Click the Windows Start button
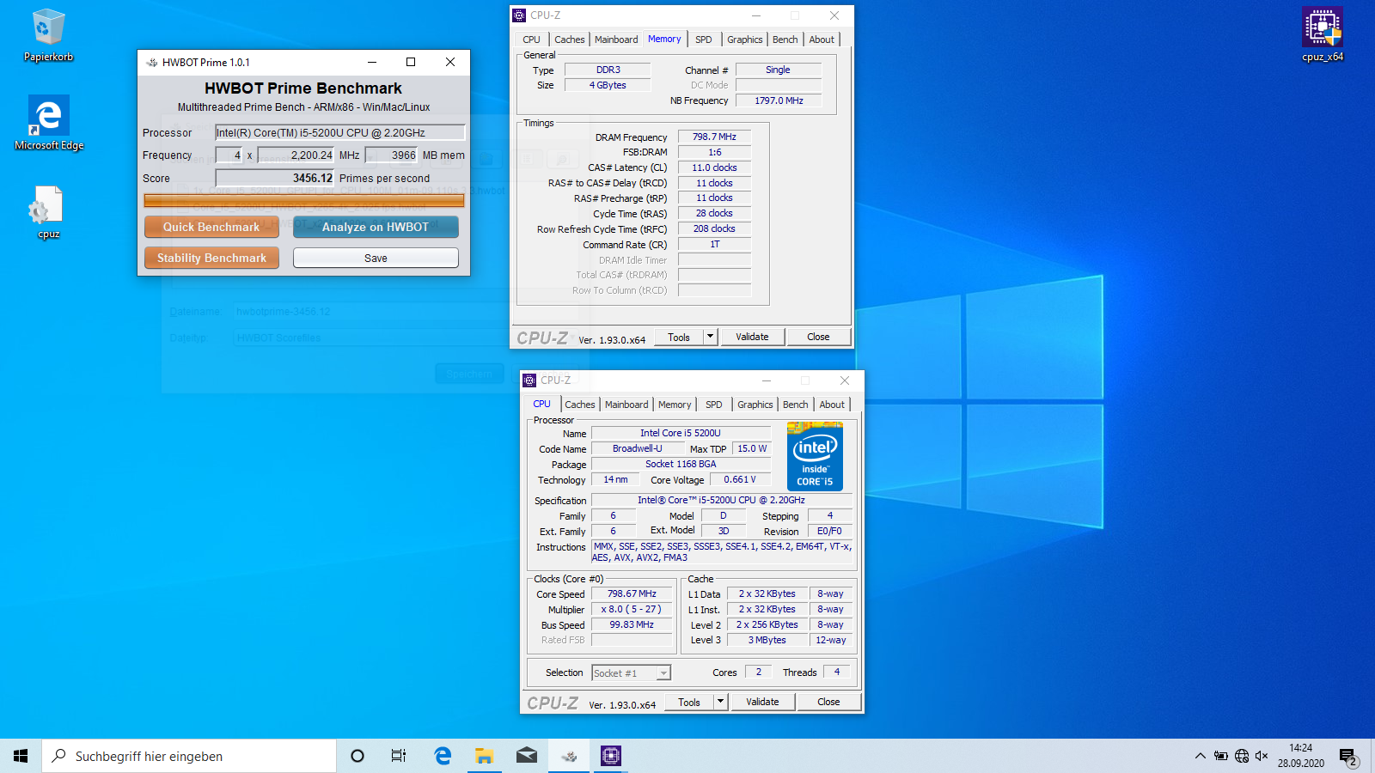 (x=21, y=756)
